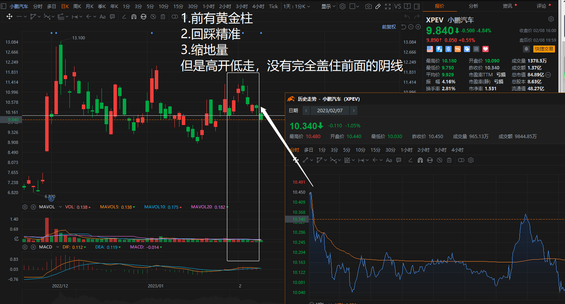Open settings gear in 历史走势 window toolbar

coord(471,160)
